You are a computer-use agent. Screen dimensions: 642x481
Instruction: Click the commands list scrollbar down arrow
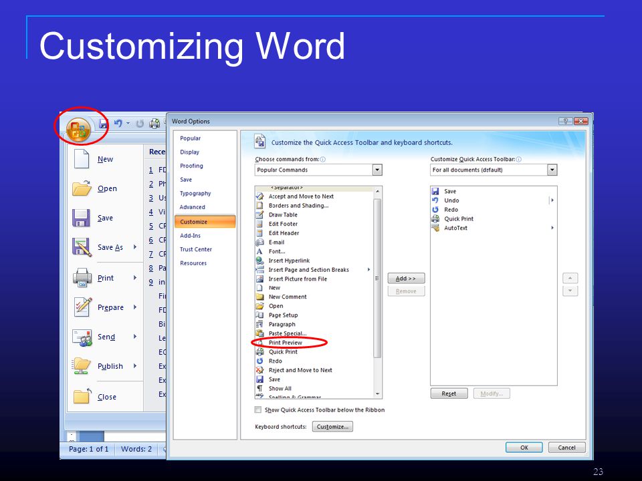coord(377,394)
